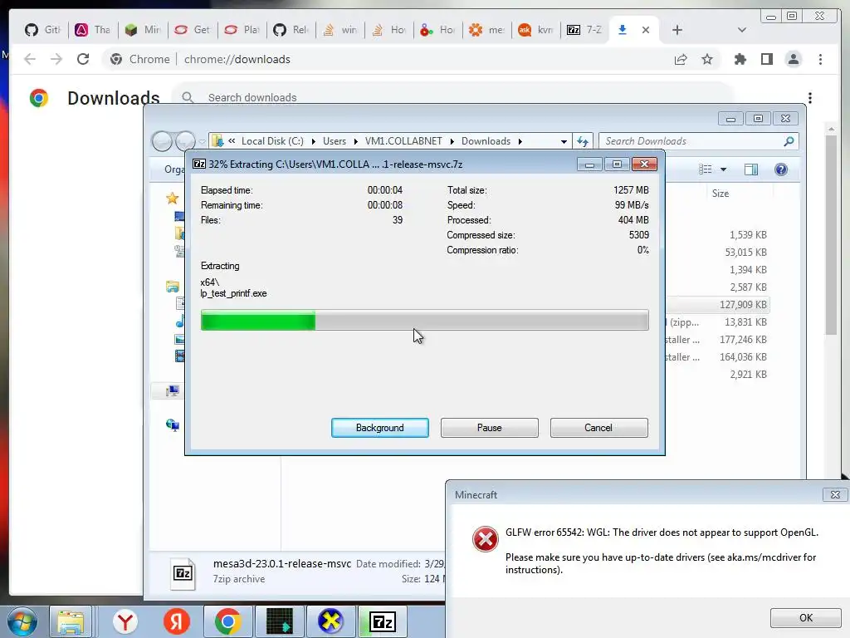This screenshot has width=850, height=638.
Task: Toggle Explorer preview pane
Action: [750, 169]
